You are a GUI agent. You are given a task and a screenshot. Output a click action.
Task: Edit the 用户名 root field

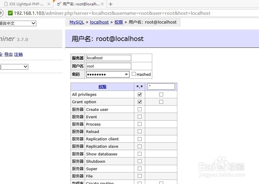tap(109, 66)
